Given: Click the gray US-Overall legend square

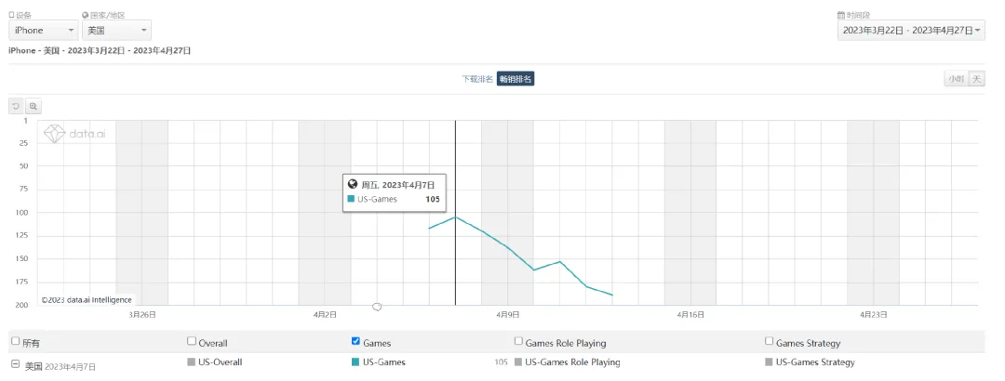Looking at the screenshot, I should [192, 362].
